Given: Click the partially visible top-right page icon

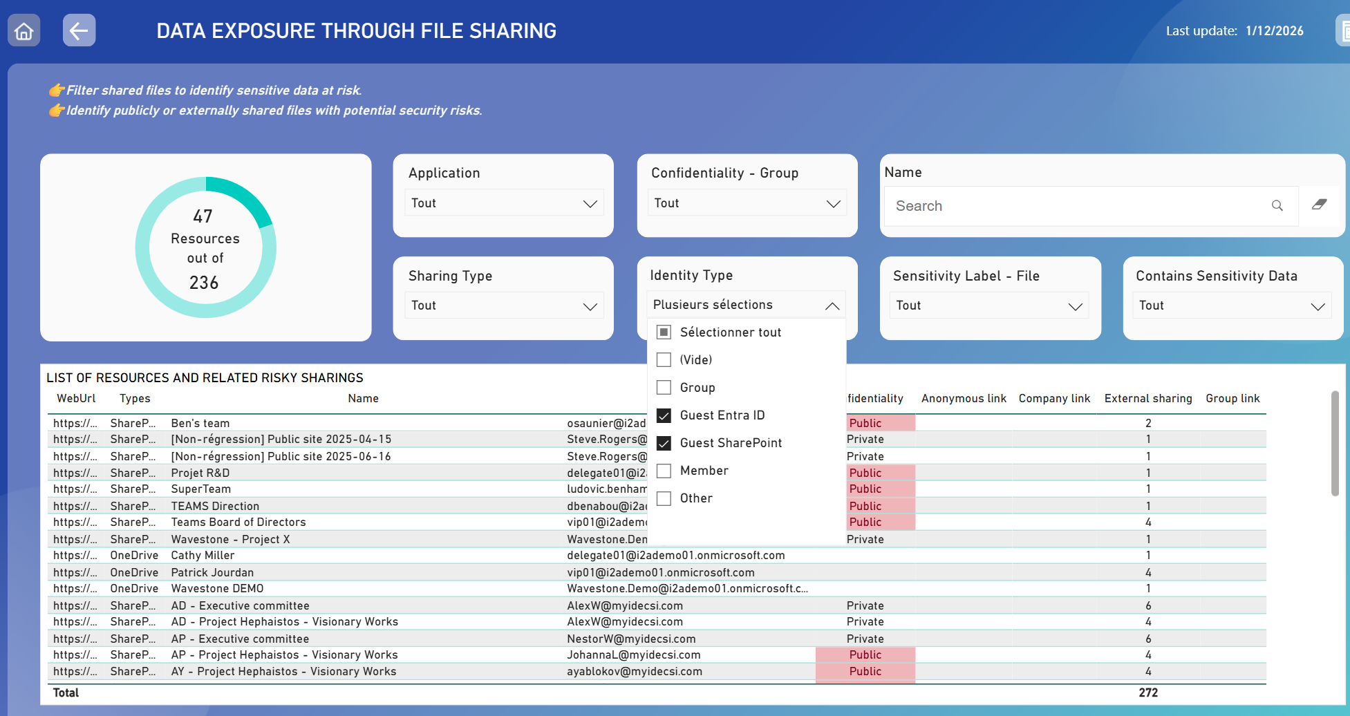Looking at the screenshot, I should 1343,31.
